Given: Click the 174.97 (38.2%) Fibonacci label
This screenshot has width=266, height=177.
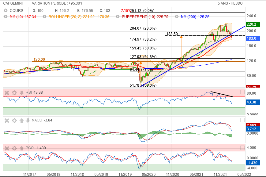Looking at the screenshot, I should tap(143, 39).
